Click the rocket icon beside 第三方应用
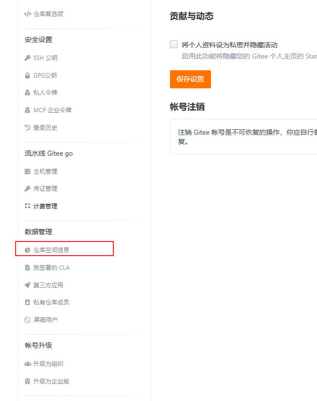The height and width of the screenshot is (401, 317). tap(27, 285)
